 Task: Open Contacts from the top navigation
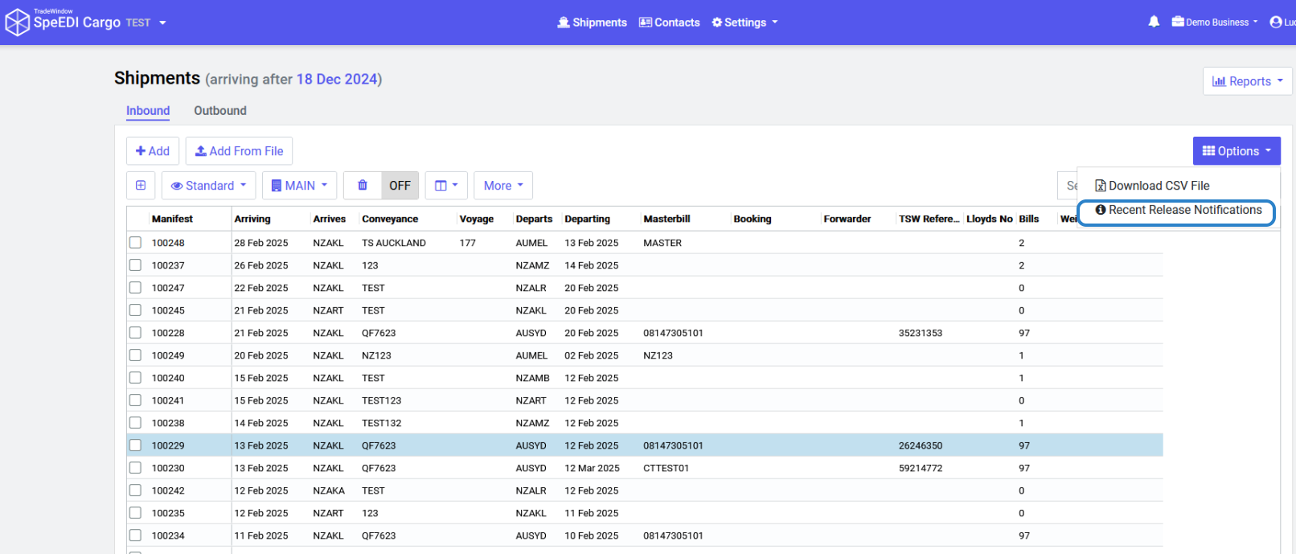click(x=669, y=23)
